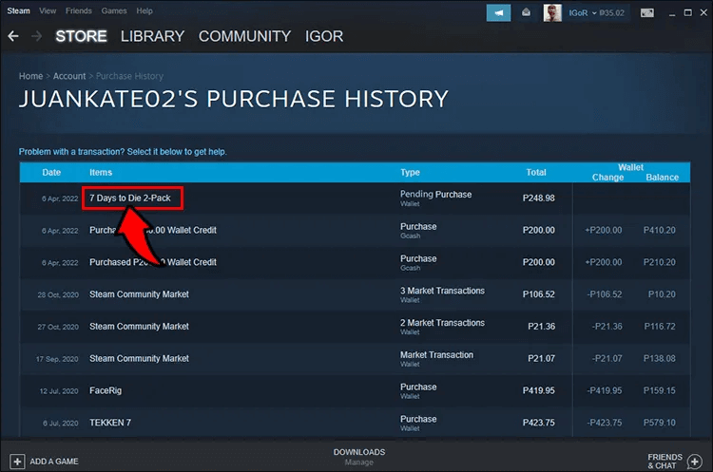Click the back navigation arrow

click(x=13, y=36)
